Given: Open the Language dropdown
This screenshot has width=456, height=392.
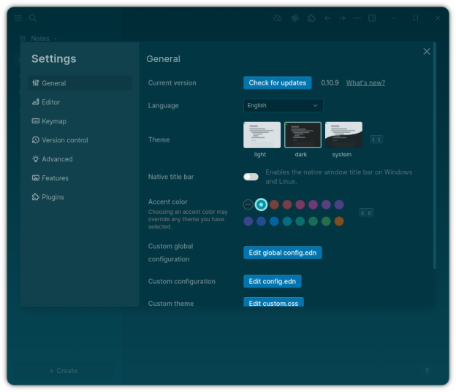Looking at the screenshot, I should (283, 105).
